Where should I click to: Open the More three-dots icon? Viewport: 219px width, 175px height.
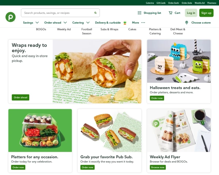[143, 23]
